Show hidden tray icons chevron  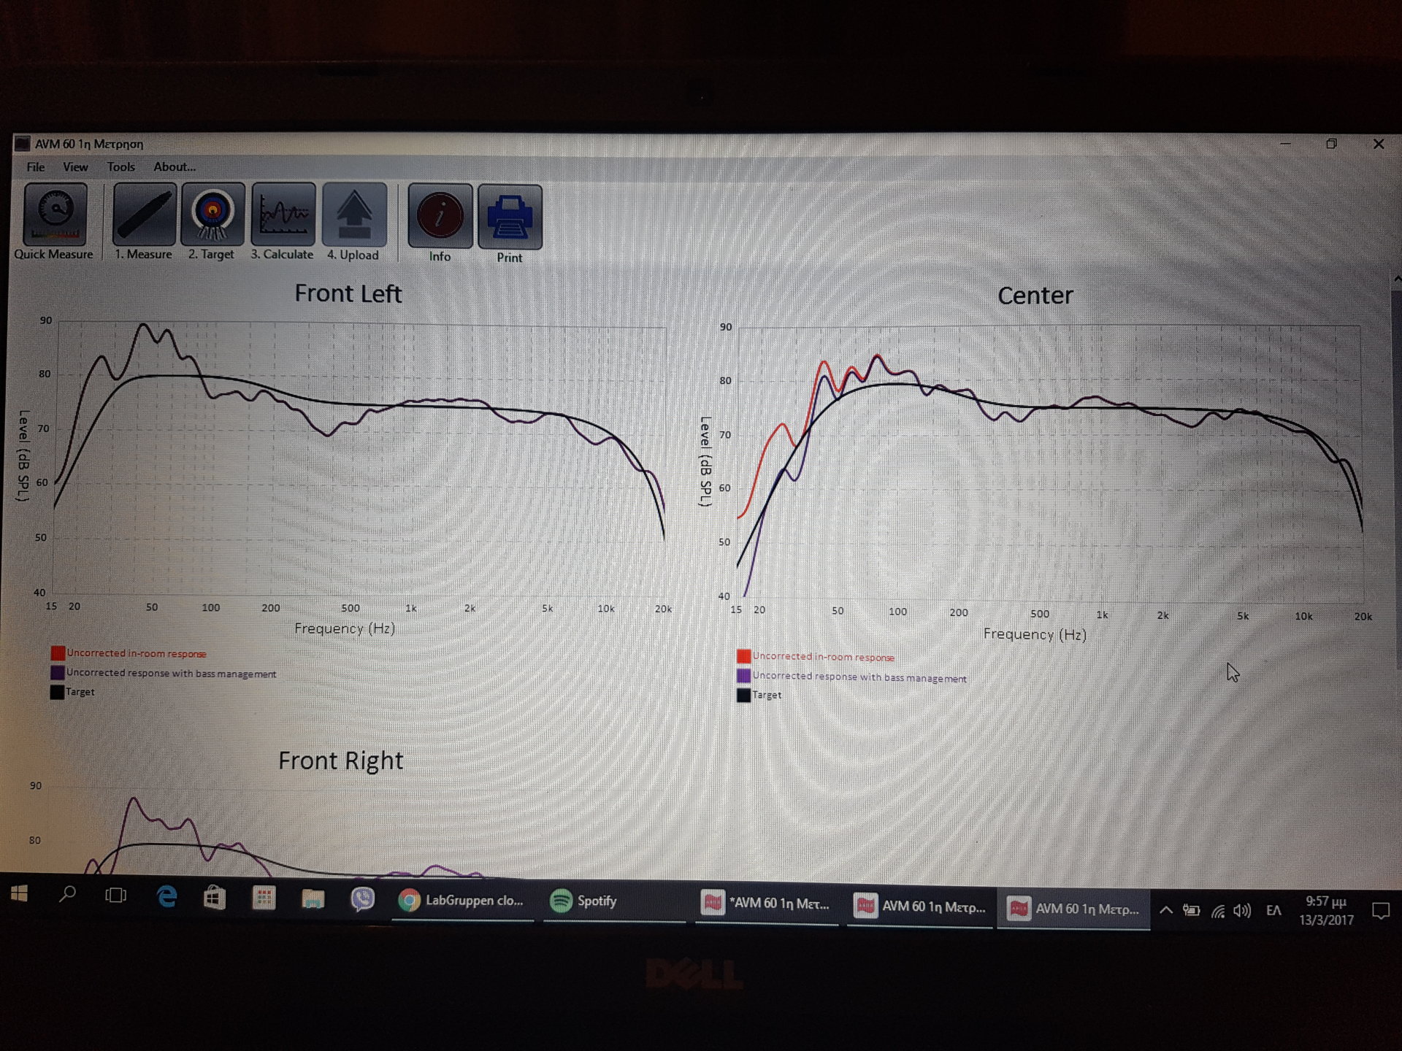coord(1166,909)
